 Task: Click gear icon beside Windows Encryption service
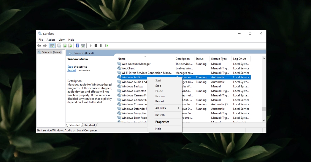point(119,113)
